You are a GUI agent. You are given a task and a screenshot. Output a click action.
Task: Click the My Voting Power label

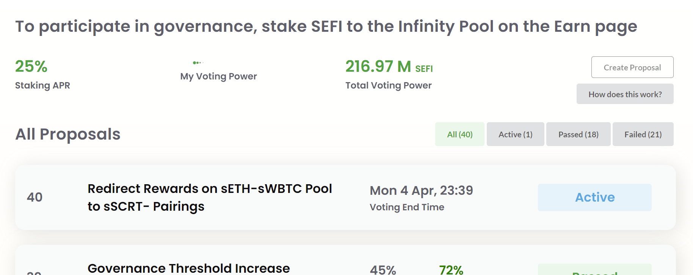coord(218,76)
